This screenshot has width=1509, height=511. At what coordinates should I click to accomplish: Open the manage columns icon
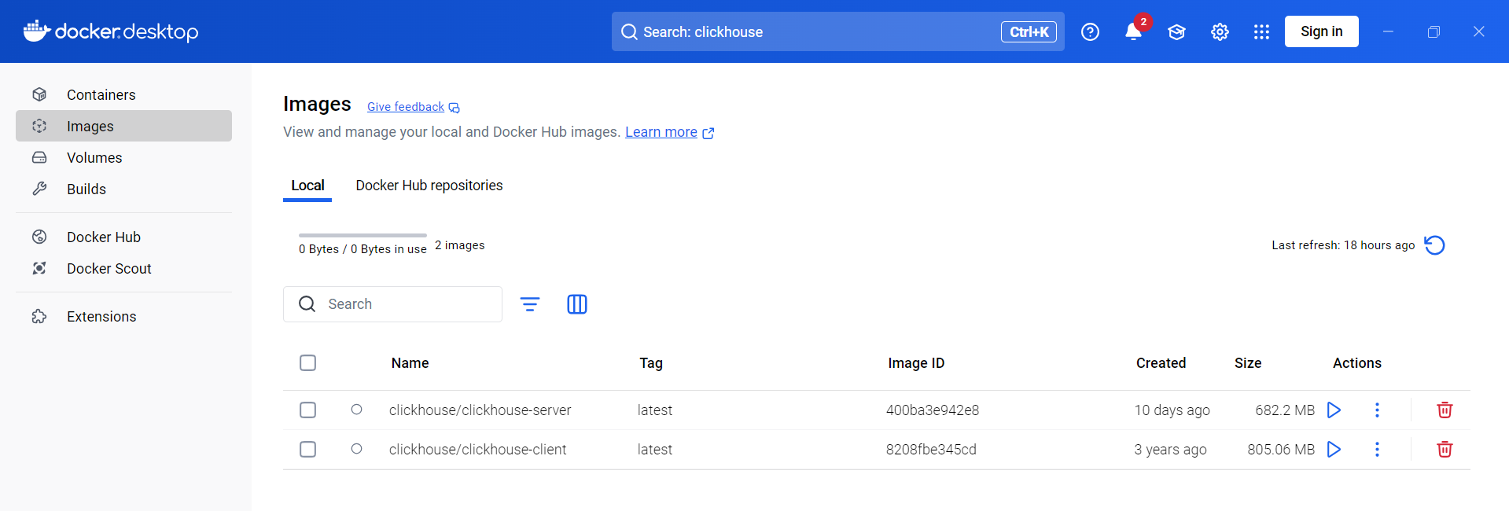577,304
